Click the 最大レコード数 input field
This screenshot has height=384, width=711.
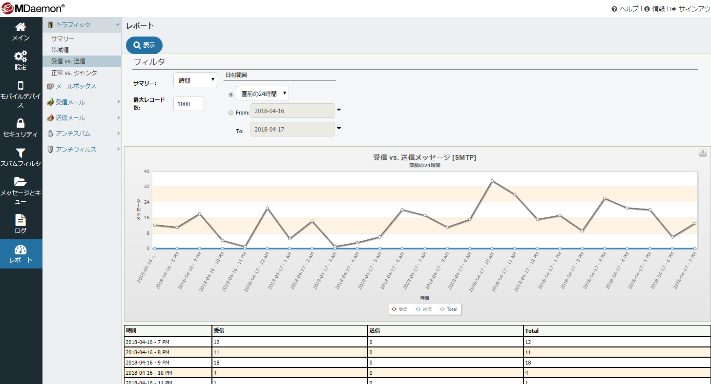[188, 104]
